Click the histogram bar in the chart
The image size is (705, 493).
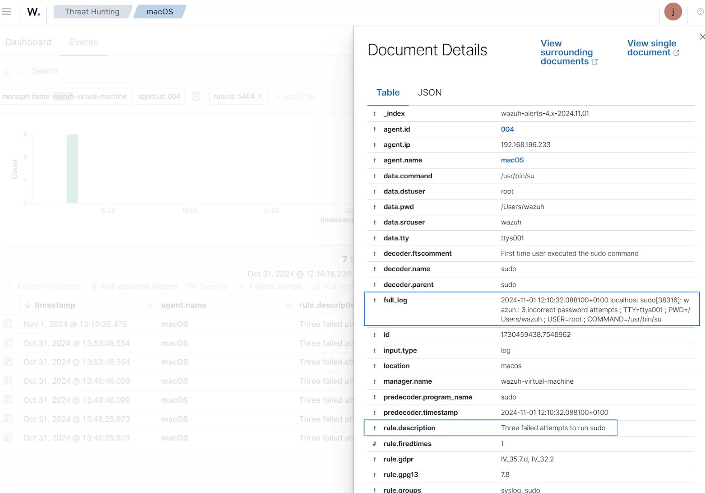point(73,169)
